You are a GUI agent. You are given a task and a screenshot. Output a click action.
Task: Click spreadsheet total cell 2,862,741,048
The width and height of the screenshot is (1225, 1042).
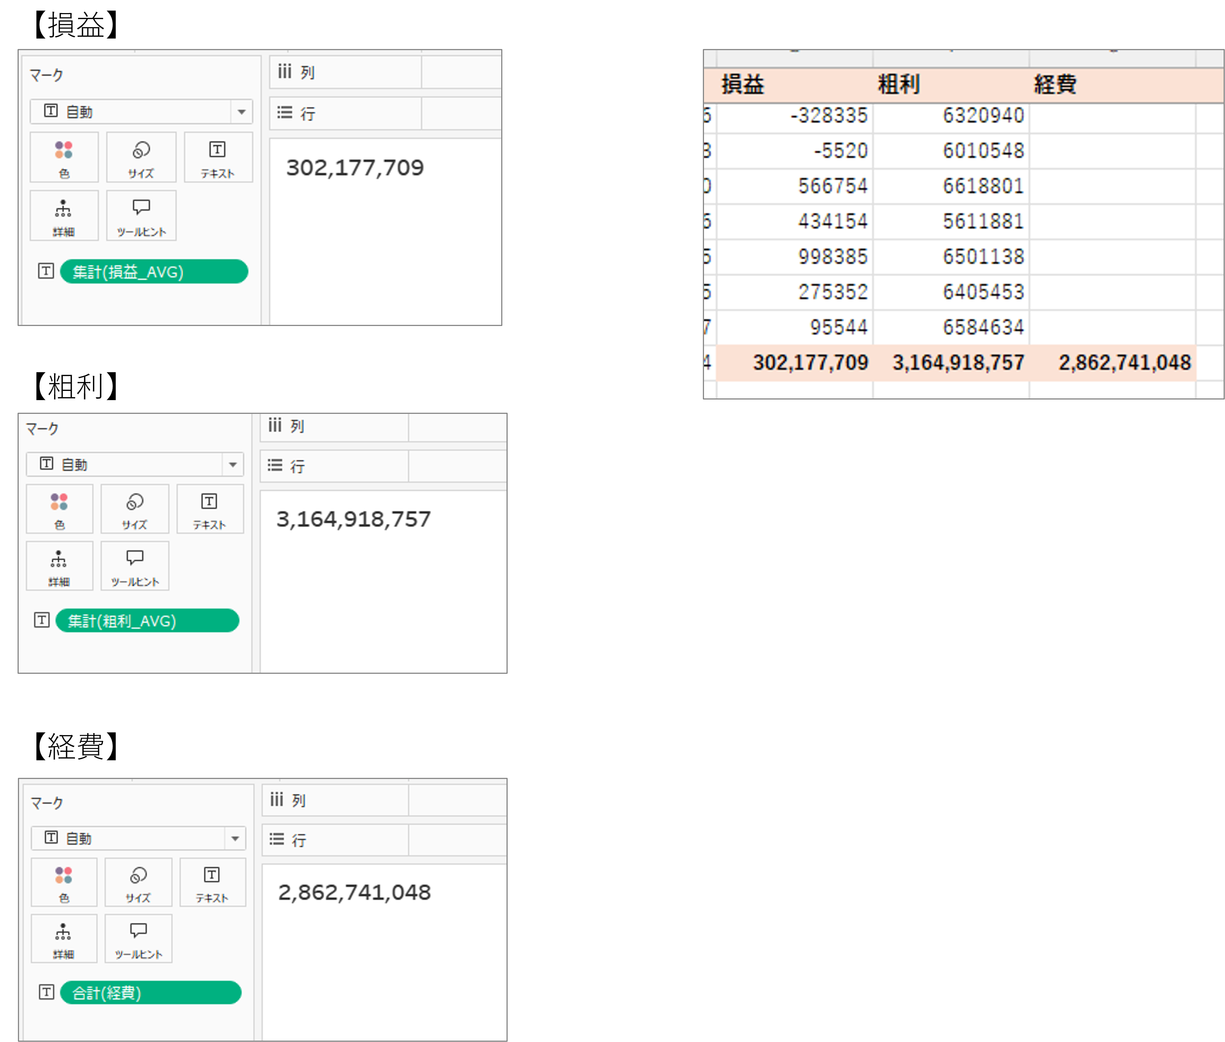pyautogui.click(x=1113, y=363)
